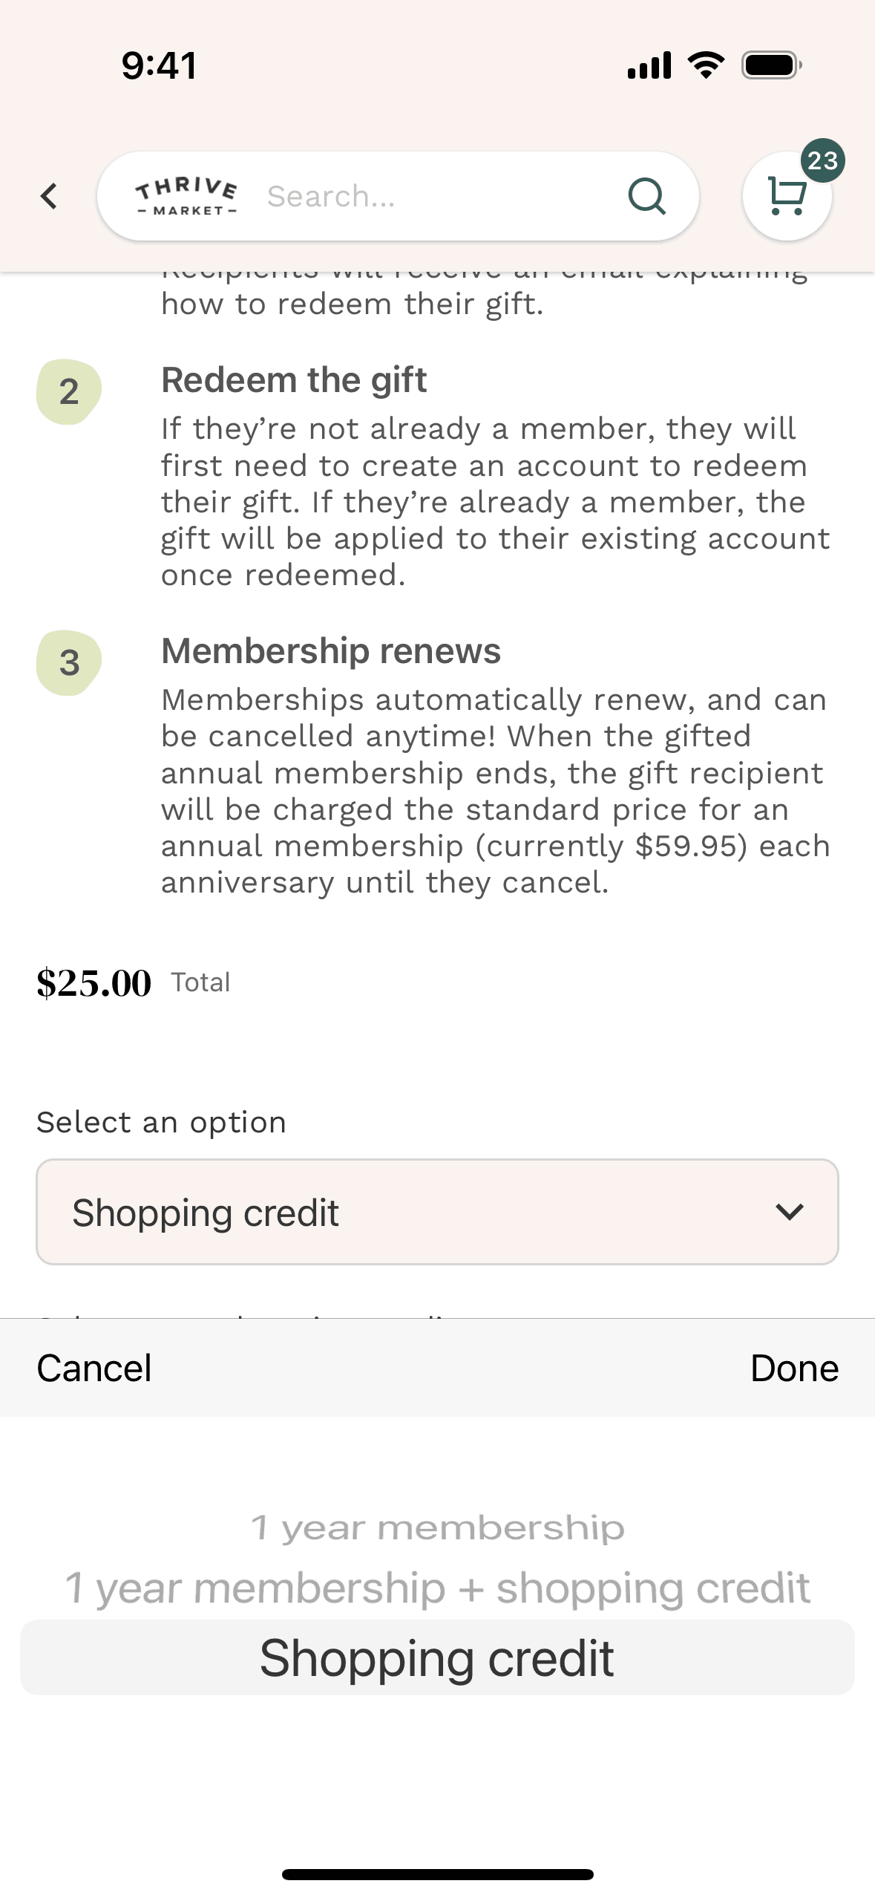Tap the "Membership renews" heading
Screen dimensions: 875x1898
(331, 651)
